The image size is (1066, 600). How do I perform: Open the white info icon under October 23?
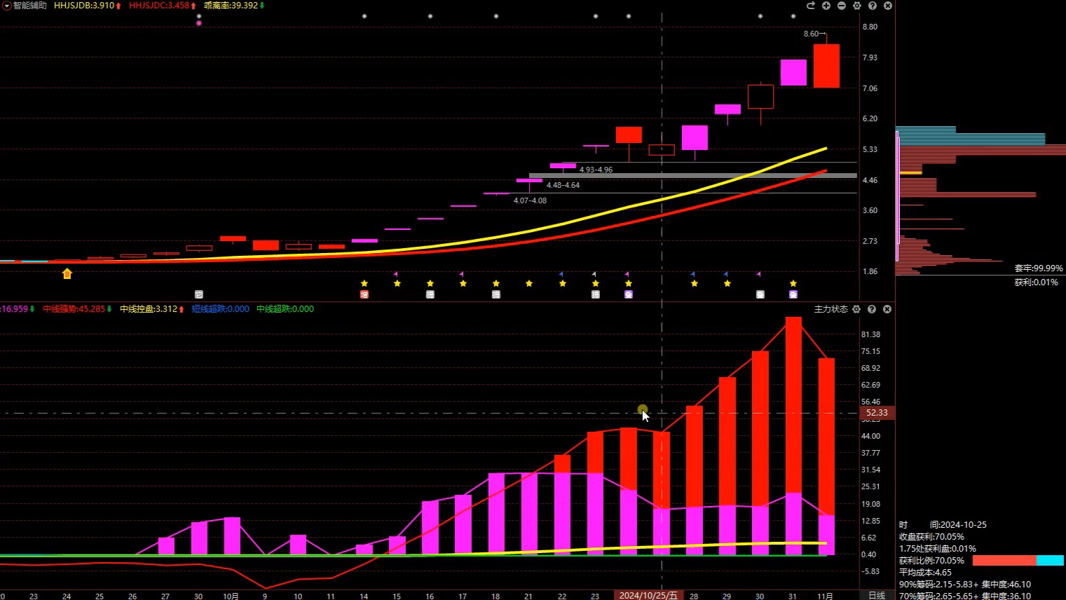point(596,294)
